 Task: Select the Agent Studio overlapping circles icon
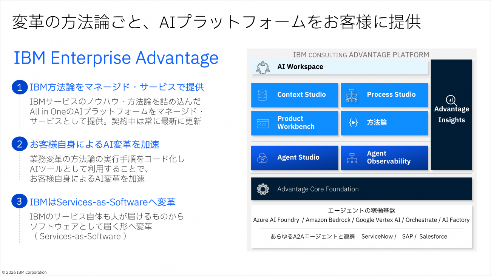[x=262, y=158]
